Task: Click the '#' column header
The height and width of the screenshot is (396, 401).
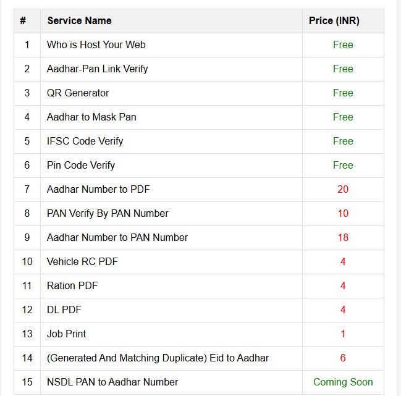Action: coord(23,20)
